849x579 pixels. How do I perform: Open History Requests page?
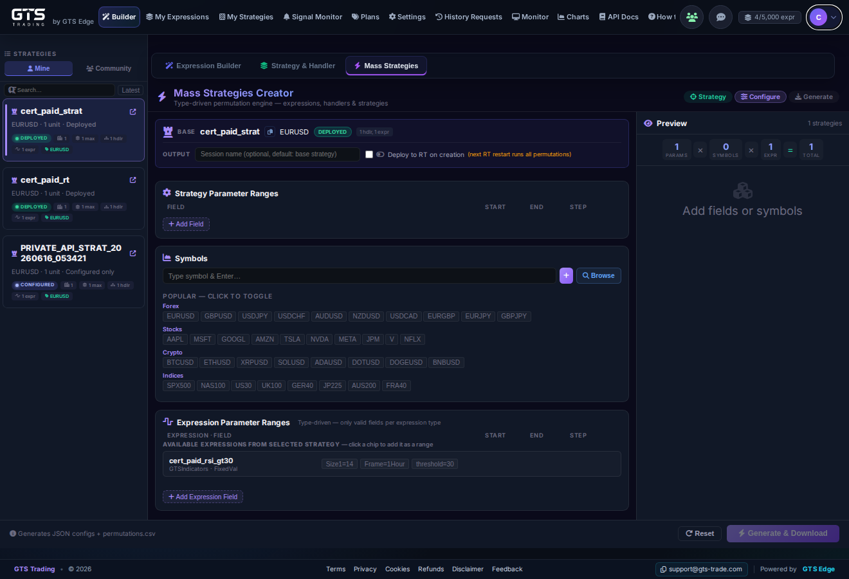[x=469, y=17]
